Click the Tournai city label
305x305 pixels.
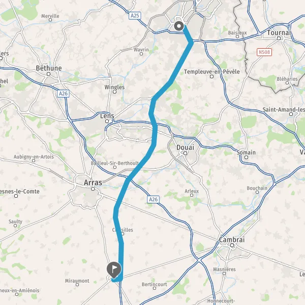[279, 33]
